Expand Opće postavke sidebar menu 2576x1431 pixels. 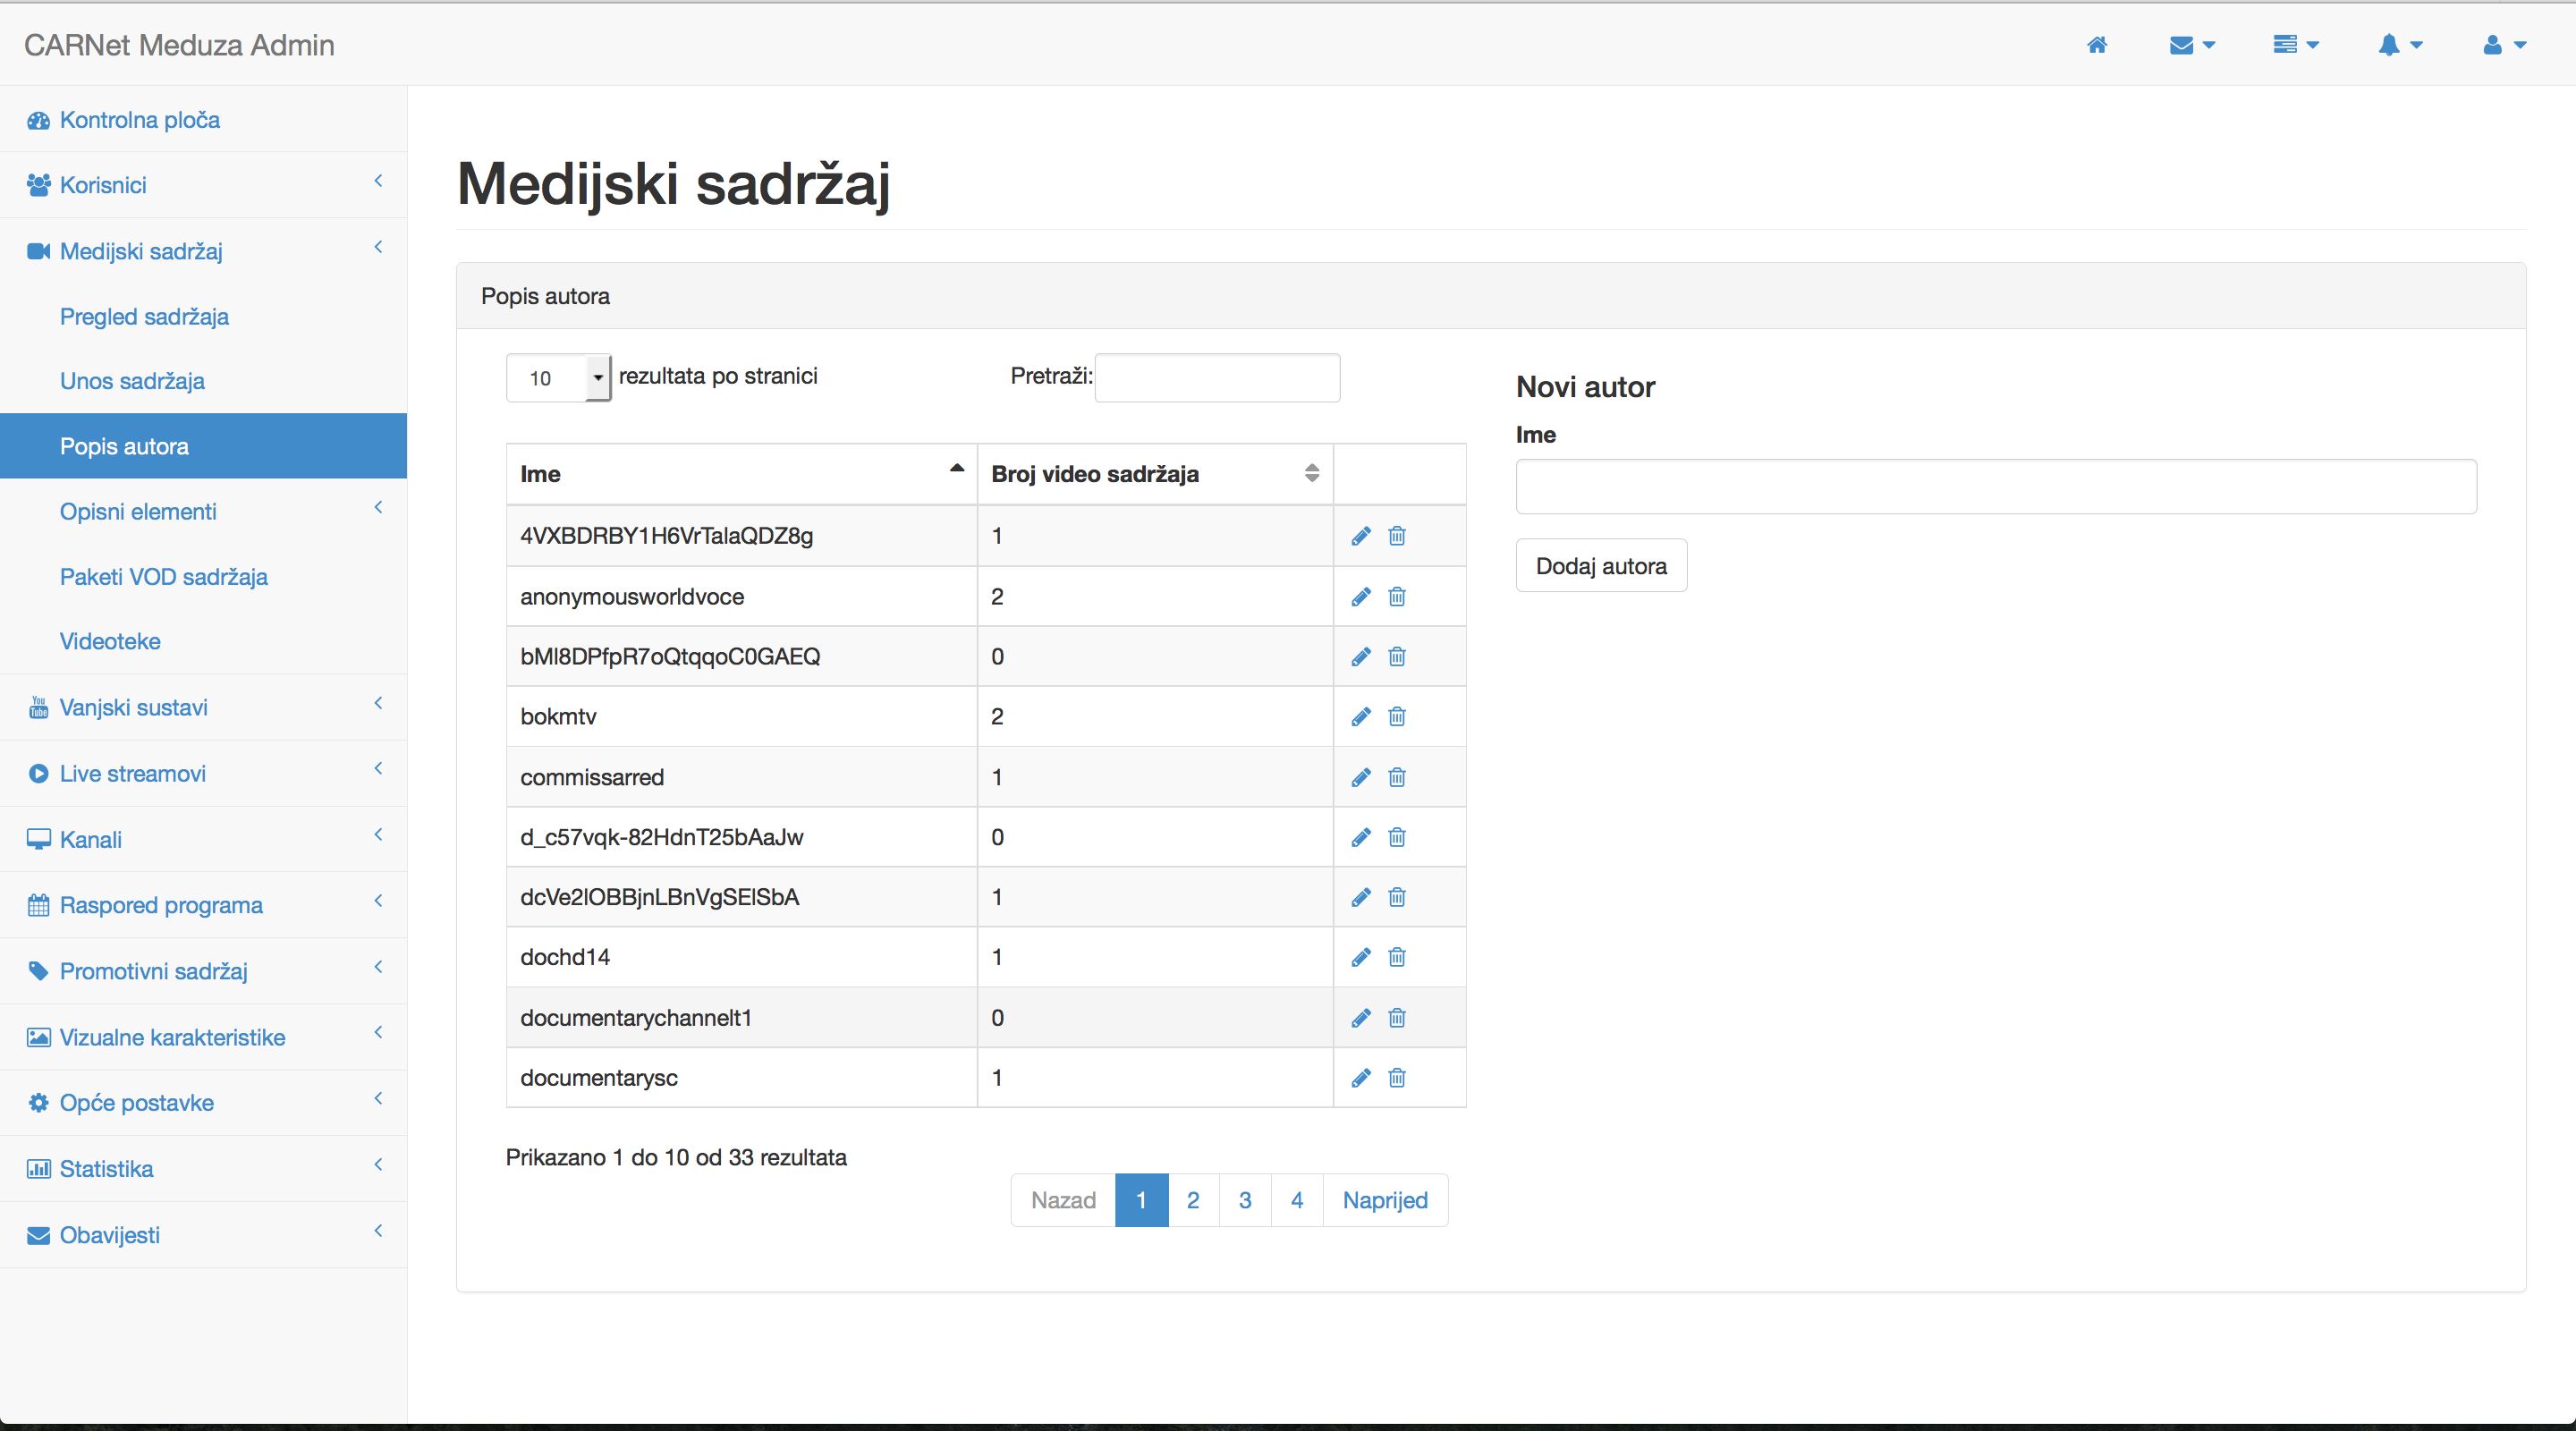coord(203,1103)
